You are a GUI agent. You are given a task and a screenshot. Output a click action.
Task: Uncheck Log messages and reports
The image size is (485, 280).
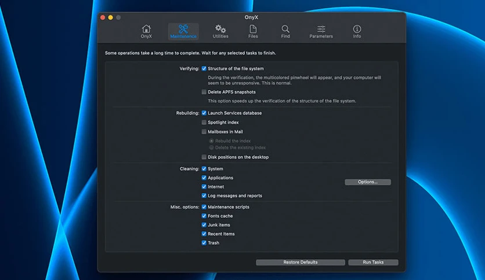point(204,196)
